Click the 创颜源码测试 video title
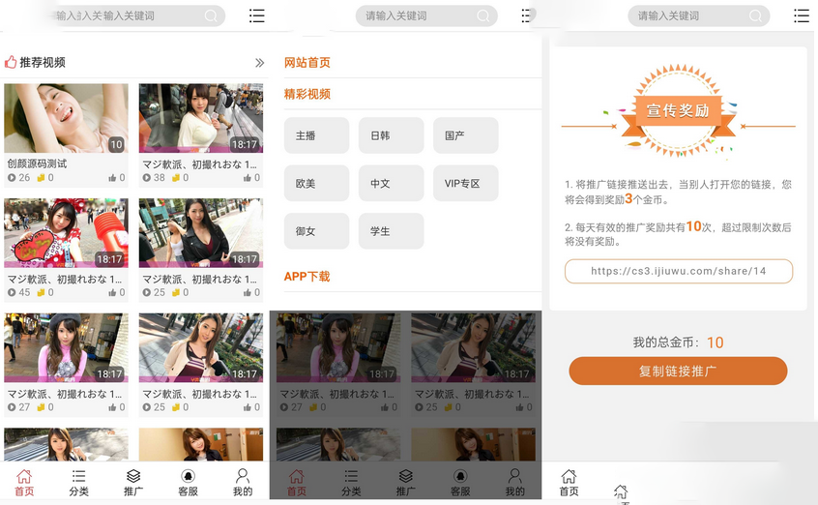Image resolution: width=818 pixels, height=505 pixels. [x=37, y=163]
